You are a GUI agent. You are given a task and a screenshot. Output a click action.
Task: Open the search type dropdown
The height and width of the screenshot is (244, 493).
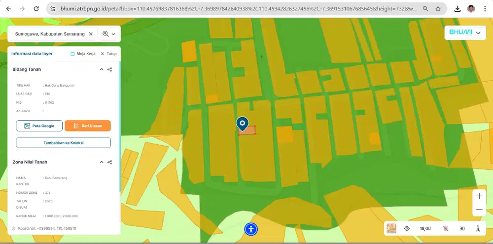point(109,34)
